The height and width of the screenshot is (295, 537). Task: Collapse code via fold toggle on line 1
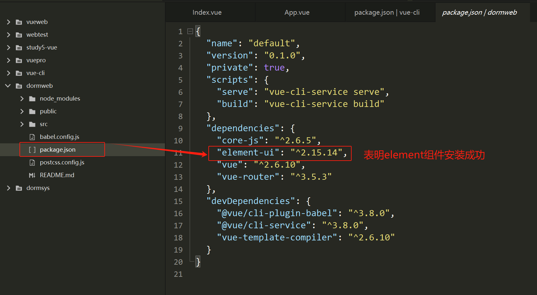click(x=190, y=31)
